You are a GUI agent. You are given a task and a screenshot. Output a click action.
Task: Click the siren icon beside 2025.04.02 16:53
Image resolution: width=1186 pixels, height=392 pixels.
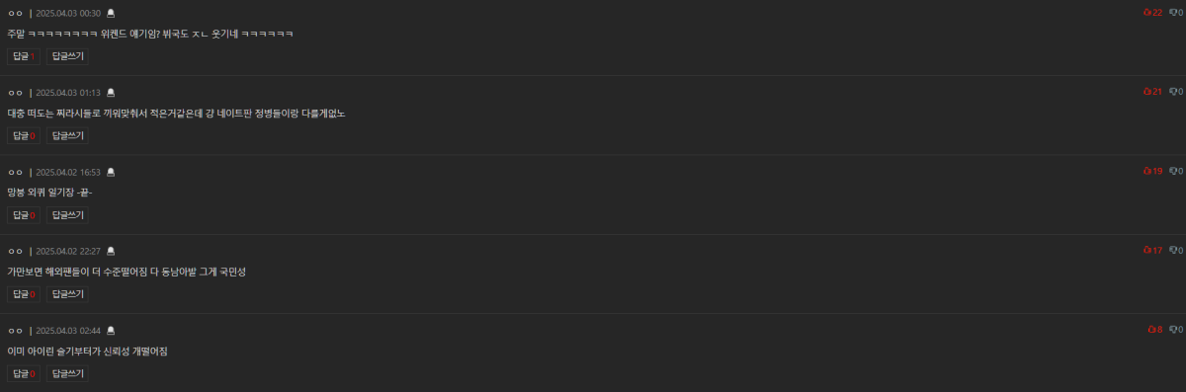[x=111, y=172]
